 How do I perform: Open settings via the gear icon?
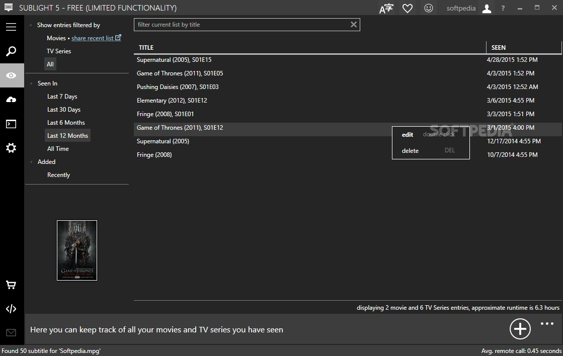click(x=11, y=148)
